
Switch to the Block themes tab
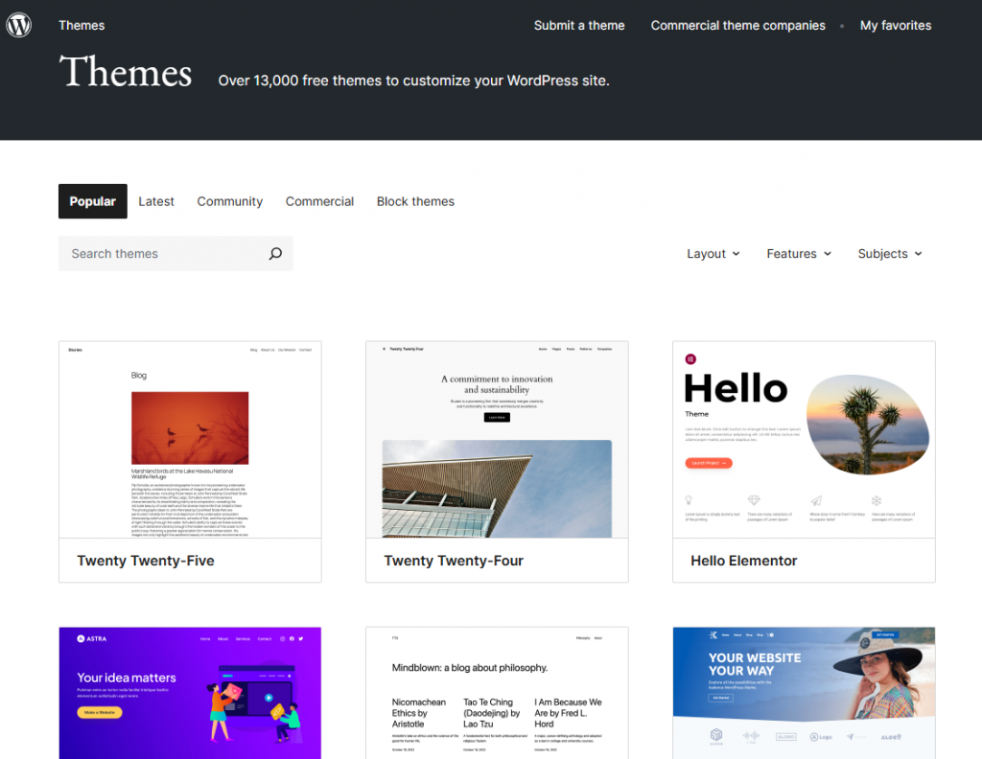click(x=415, y=201)
